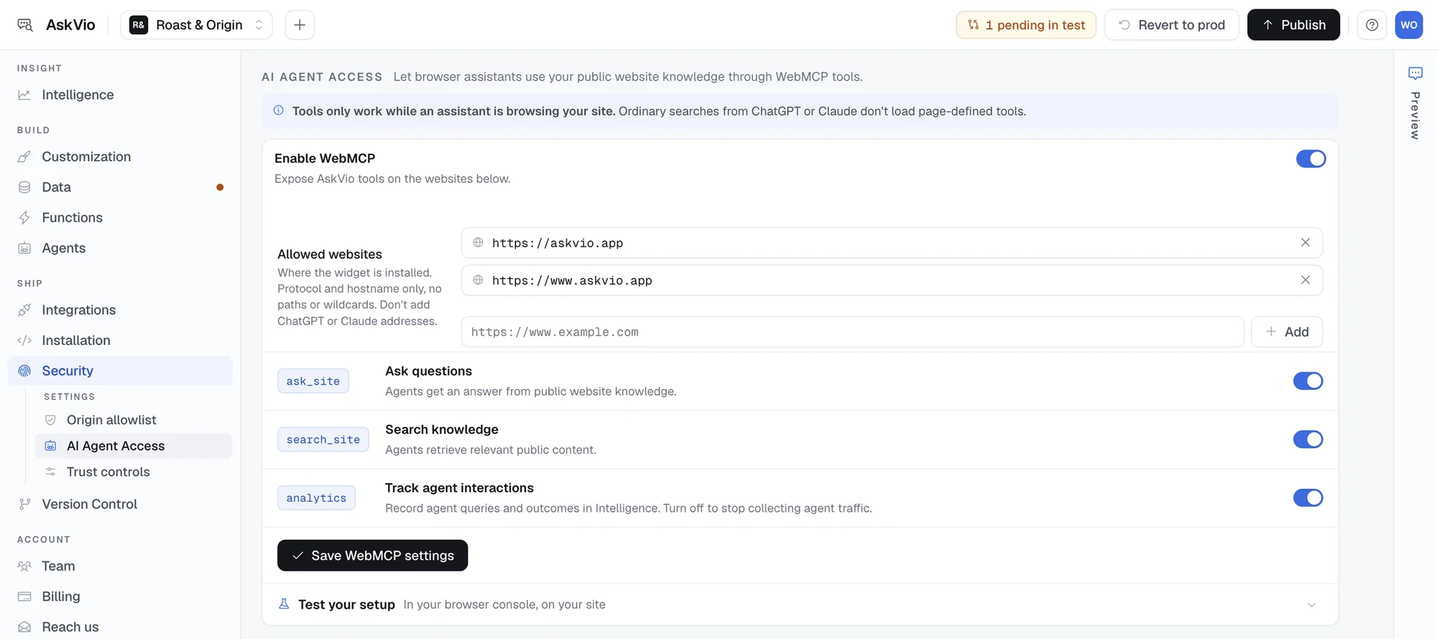The height and width of the screenshot is (639, 1437).
Task: Click the Functions lightning icon
Action: pos(24,218)
